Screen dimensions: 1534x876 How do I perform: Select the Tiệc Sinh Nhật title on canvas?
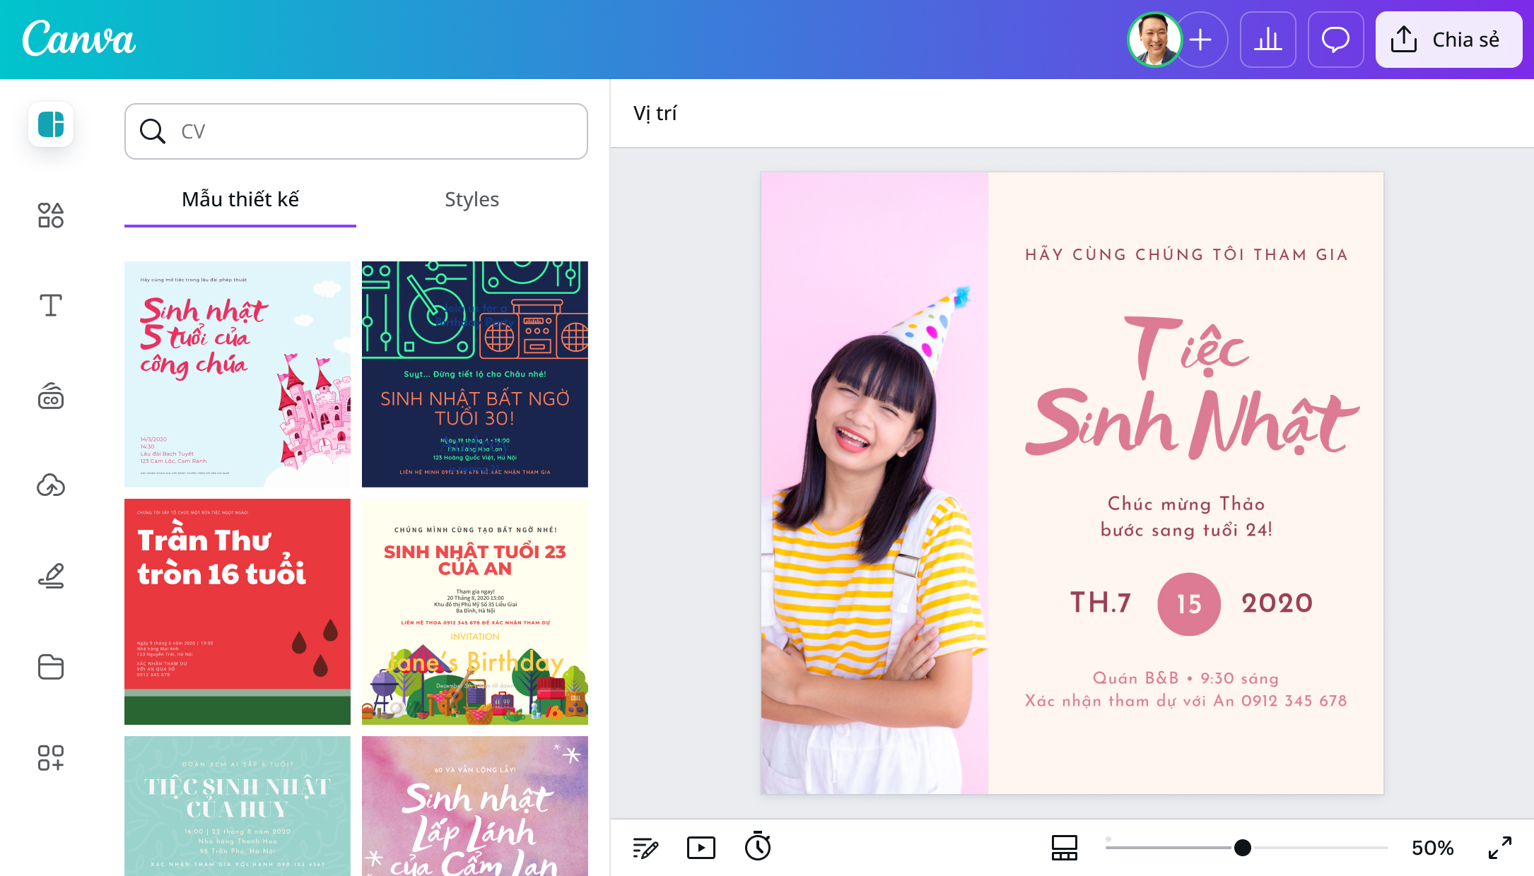[x=1192, y=387]
